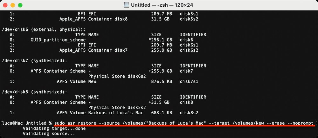Image resolution: width=318 pixels, height=138 pixels.
Task: Click the '/dev/disk8 (synthesized):' header line
Action: [35, 92]
